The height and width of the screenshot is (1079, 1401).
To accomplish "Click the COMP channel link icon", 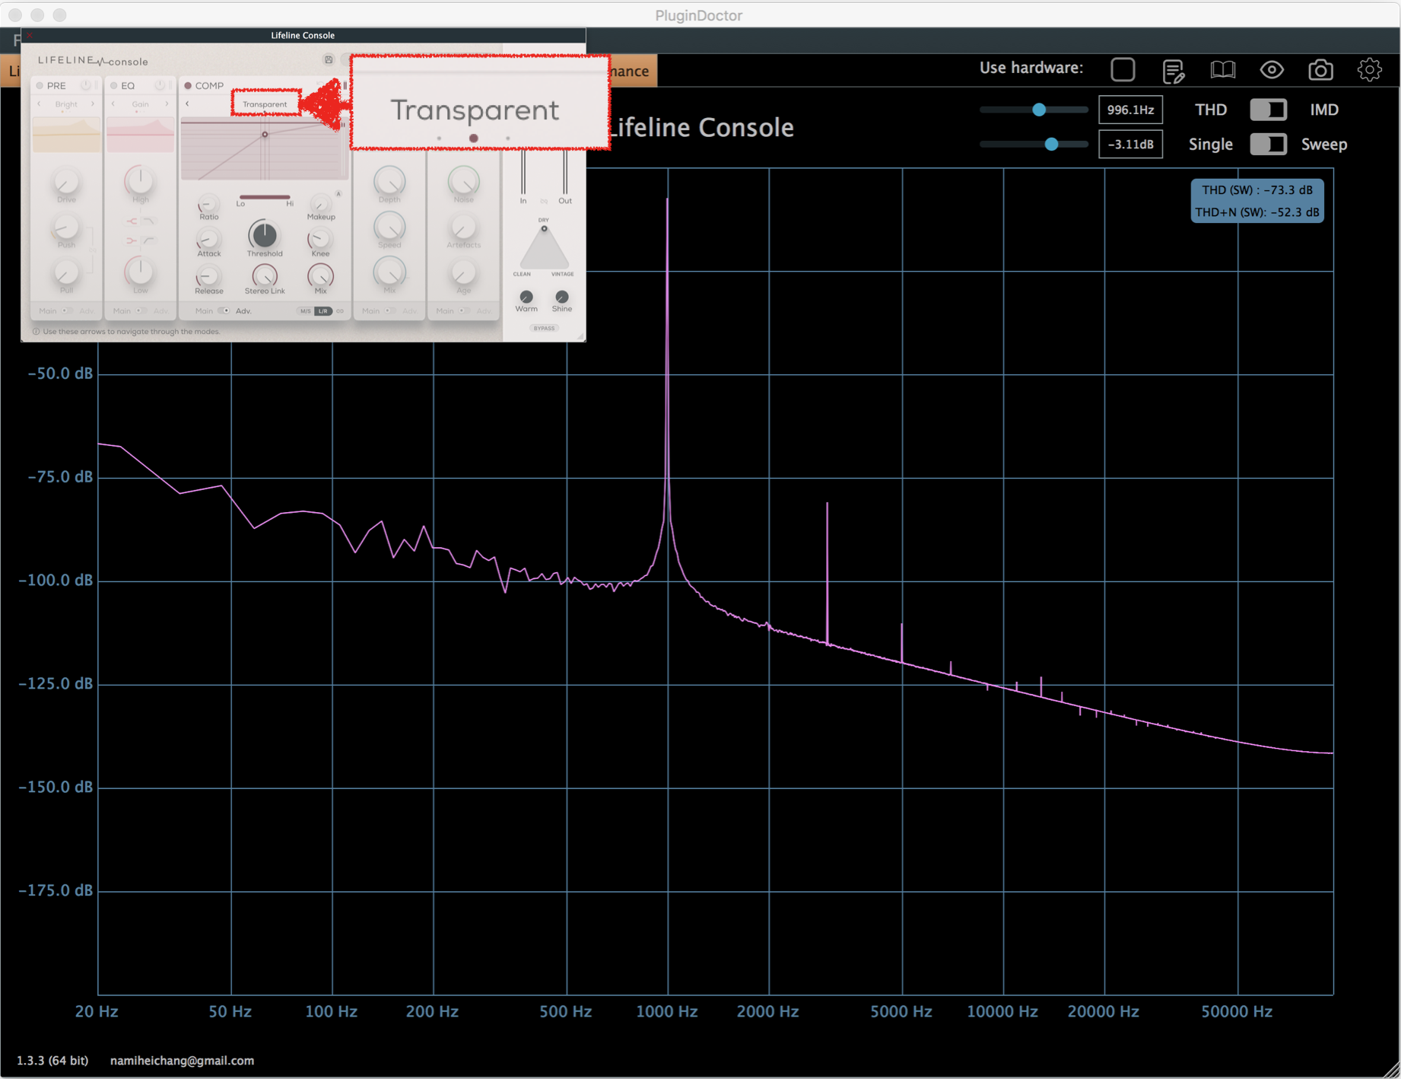I will pos(340,311).
